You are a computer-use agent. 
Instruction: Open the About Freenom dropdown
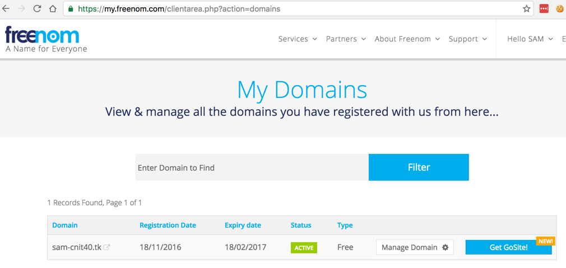407,39
